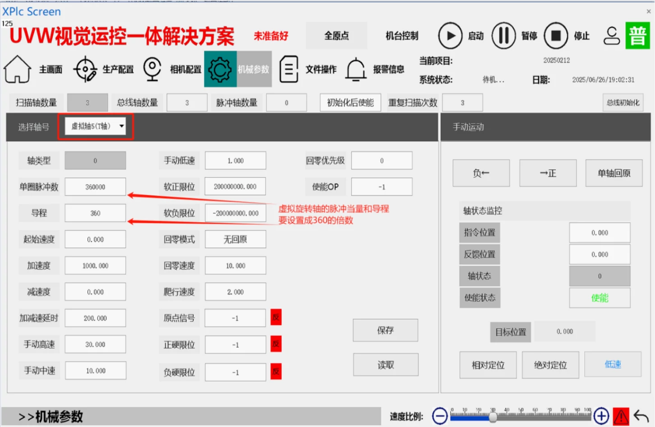Click the 读取 button
Image resolution: width=655 pixels, height=427 pixels.
coord(386,365)
